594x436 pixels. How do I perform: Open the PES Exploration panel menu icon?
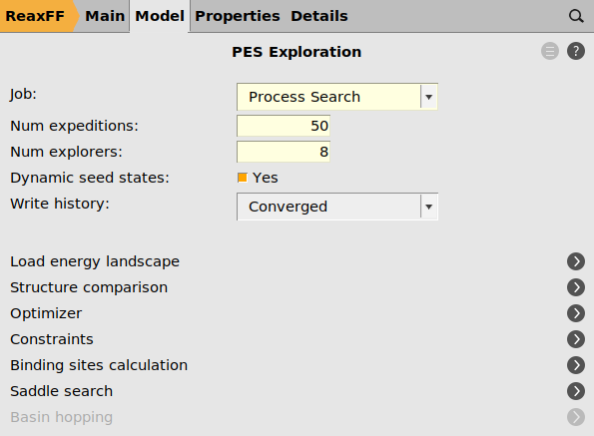pyautogui.click(x=550, y=51)
